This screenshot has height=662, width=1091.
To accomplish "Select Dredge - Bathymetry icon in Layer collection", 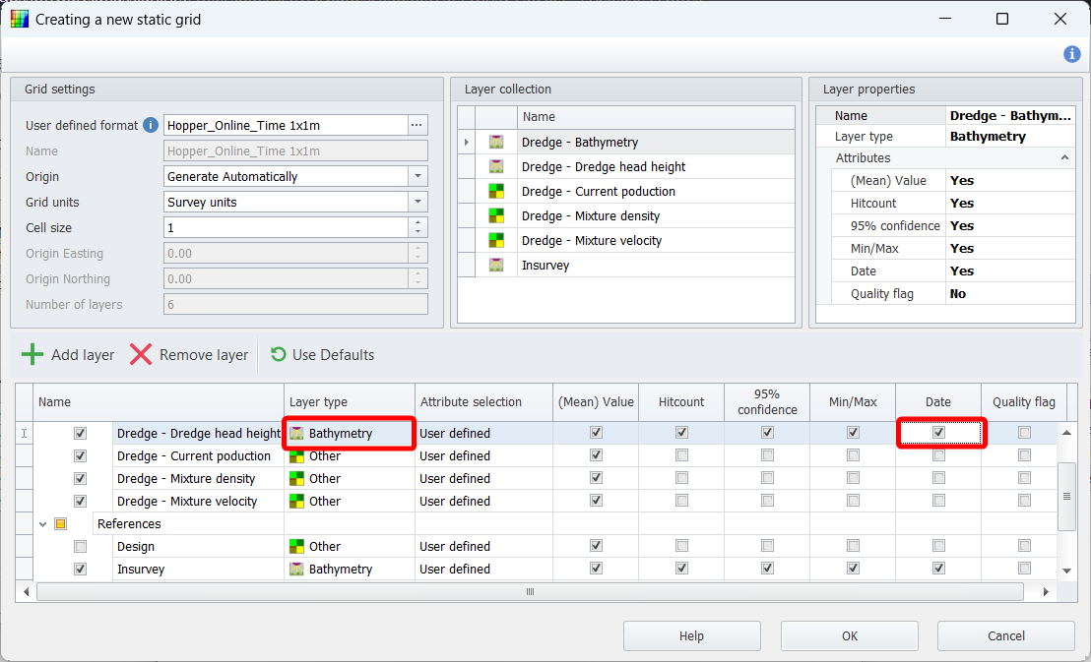I will (x=496, y=143).
